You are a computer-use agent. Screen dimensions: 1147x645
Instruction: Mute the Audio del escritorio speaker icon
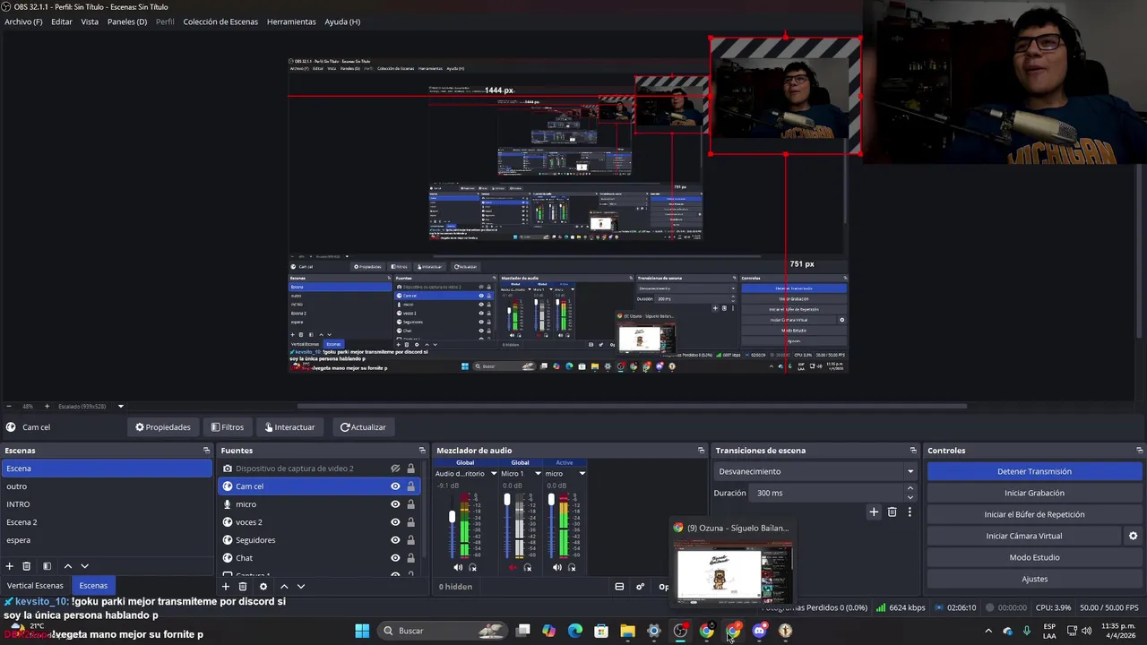pyautogui.click(x=458, y=567)
